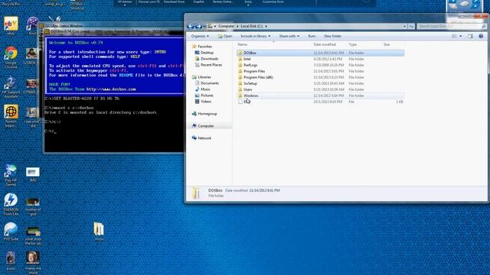Open the Include in library dropdown

coord(255,36)
